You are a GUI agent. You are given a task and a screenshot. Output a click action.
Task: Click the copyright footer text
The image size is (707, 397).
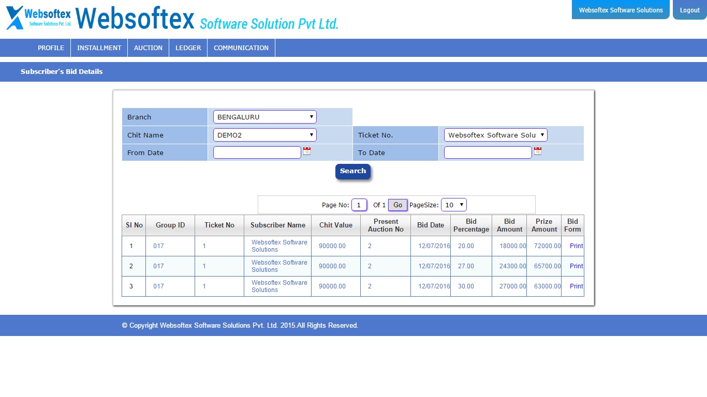(x=240, y=326)
